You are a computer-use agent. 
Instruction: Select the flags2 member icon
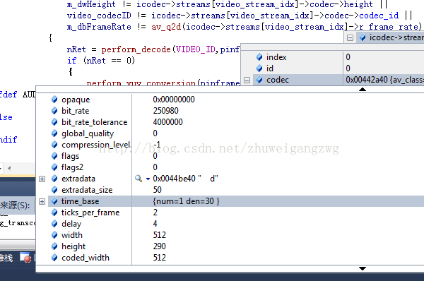pyautogui.click(x=54, y=167)
